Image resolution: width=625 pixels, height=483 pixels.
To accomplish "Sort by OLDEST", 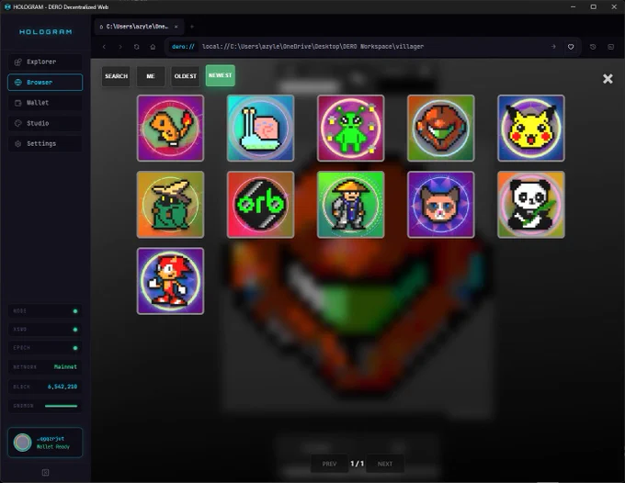I will pos(186,76).
